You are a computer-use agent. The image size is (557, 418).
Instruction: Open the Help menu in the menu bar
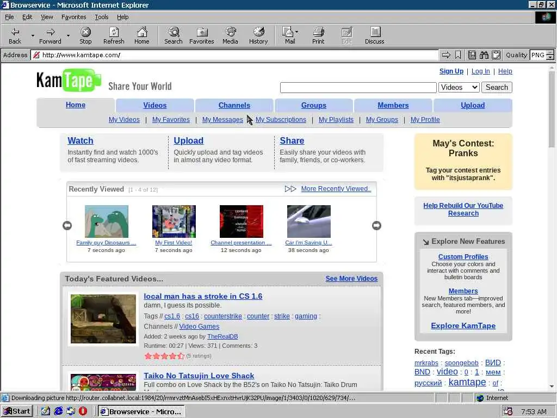(x=122, y=17)
